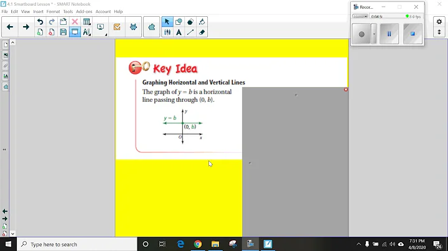Go to next page with forward arrow
Viewport: 448px width, 251px height.
[x=26, y=27]
